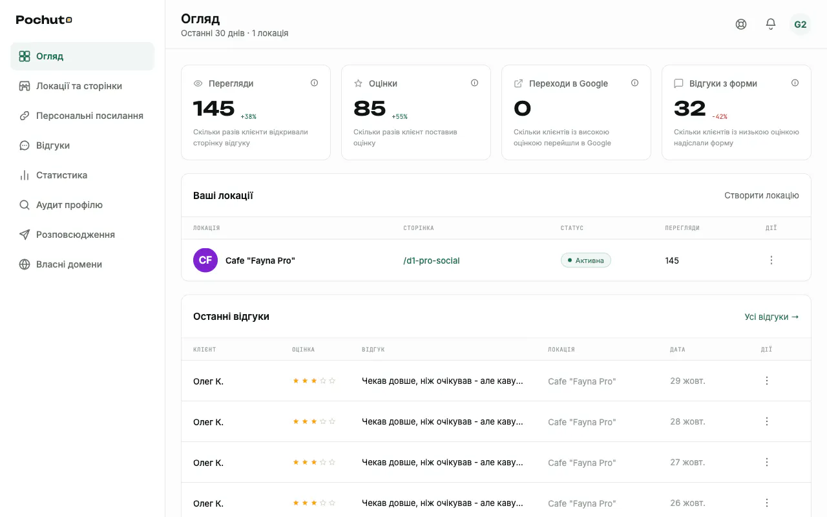Navigate to Відгуки in the sidebar
827x517 pixels.
click(83, 145)
